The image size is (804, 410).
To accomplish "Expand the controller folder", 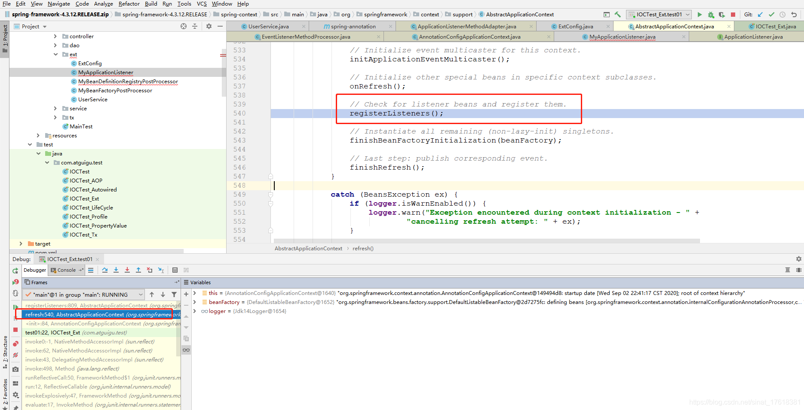I will coord(55,36).
